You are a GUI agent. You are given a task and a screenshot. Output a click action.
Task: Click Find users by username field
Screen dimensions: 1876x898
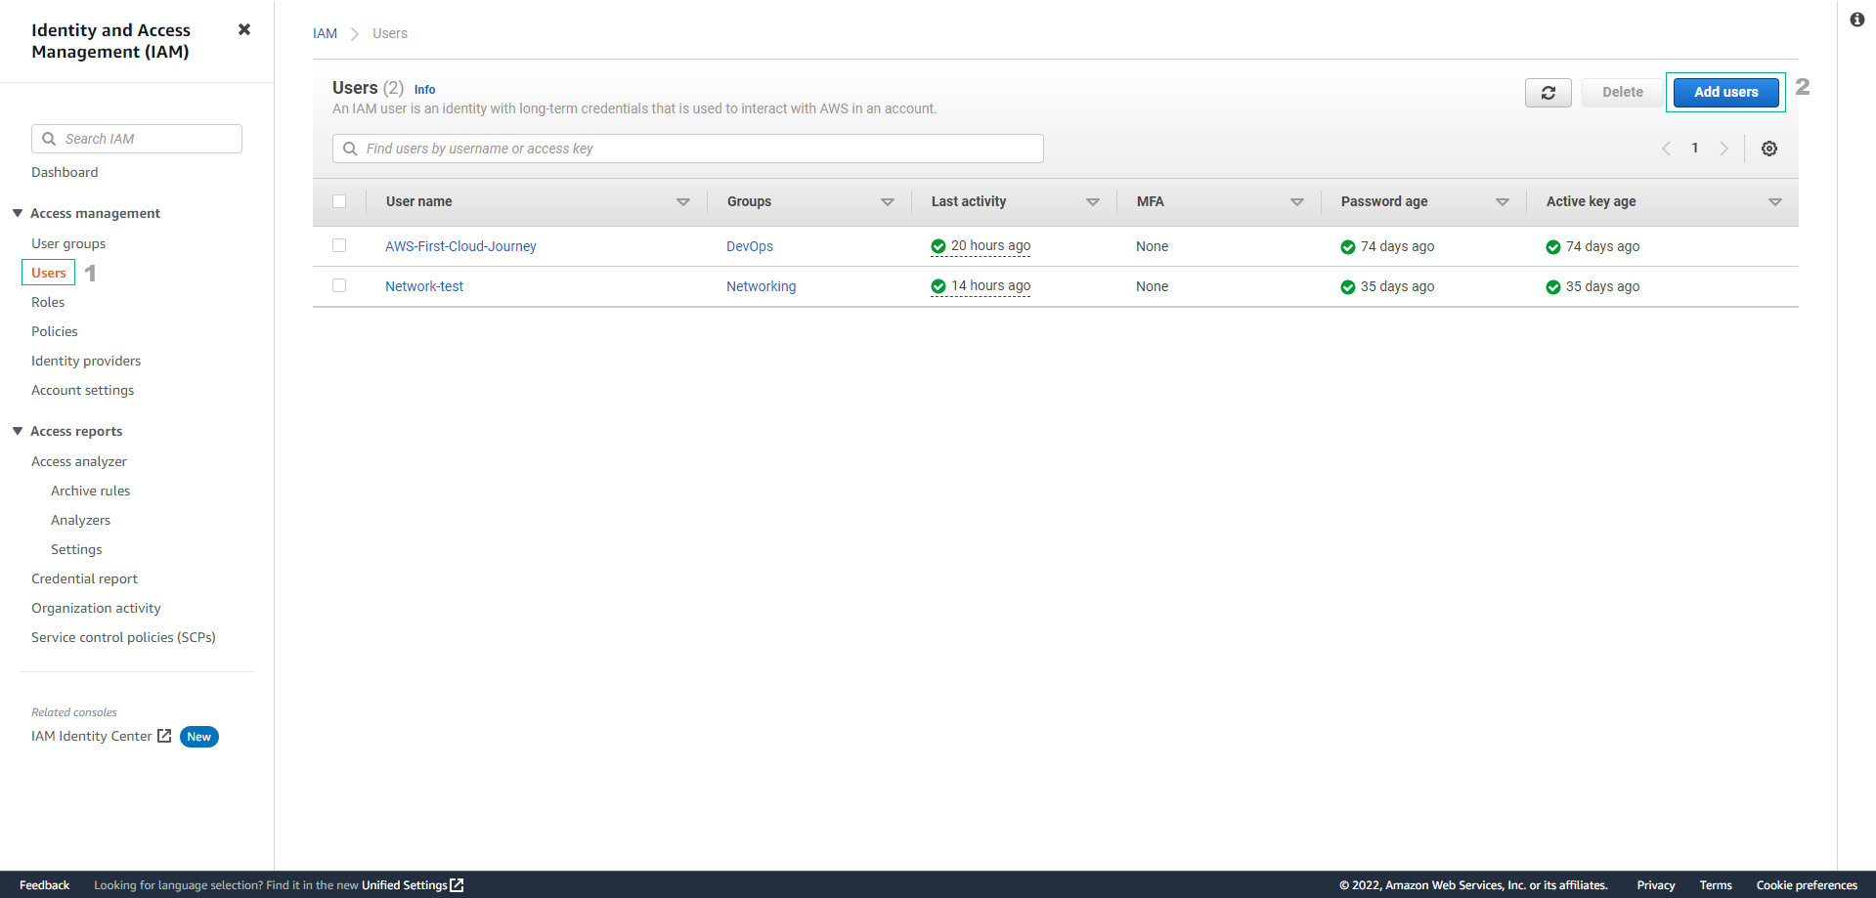click(688, 149)
